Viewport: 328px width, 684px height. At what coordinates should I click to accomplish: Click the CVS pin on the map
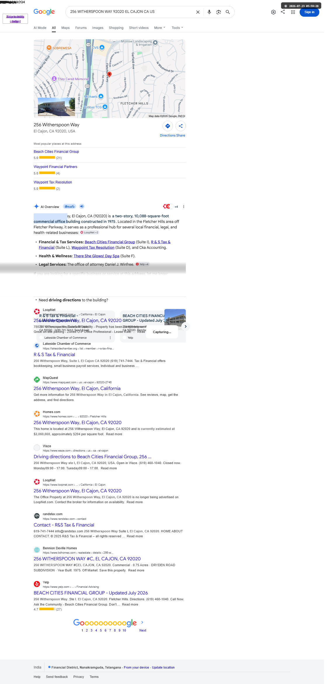(102, 47)
